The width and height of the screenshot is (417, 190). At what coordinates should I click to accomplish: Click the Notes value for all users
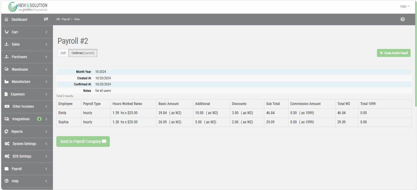click(x=103, y=91)
